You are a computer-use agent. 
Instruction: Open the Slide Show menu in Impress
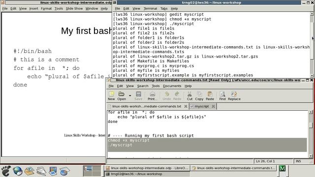click(x=74, y=9)
